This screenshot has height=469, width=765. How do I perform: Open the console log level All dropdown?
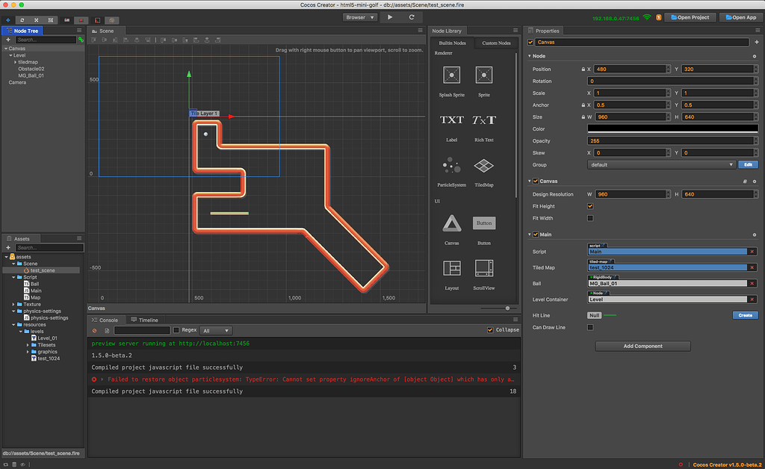(216, 331)
